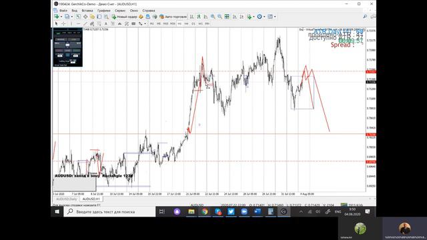Viewport: 427px width, 240px height.
Task: Open Twitter app from taskbar
Action: click(x=231, y=211)
